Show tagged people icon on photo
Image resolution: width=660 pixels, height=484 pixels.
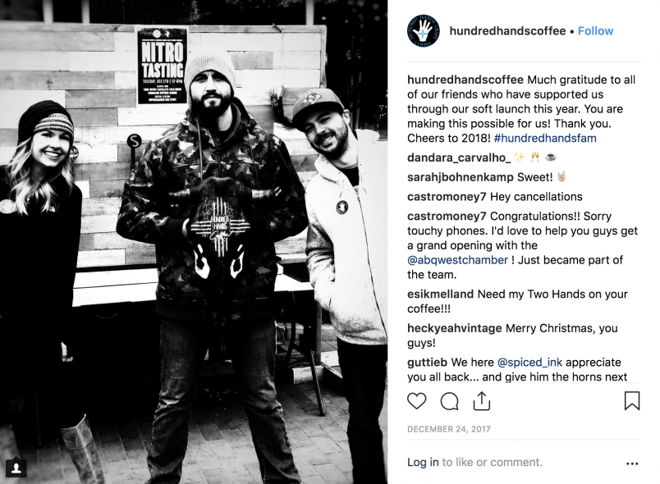16,468
